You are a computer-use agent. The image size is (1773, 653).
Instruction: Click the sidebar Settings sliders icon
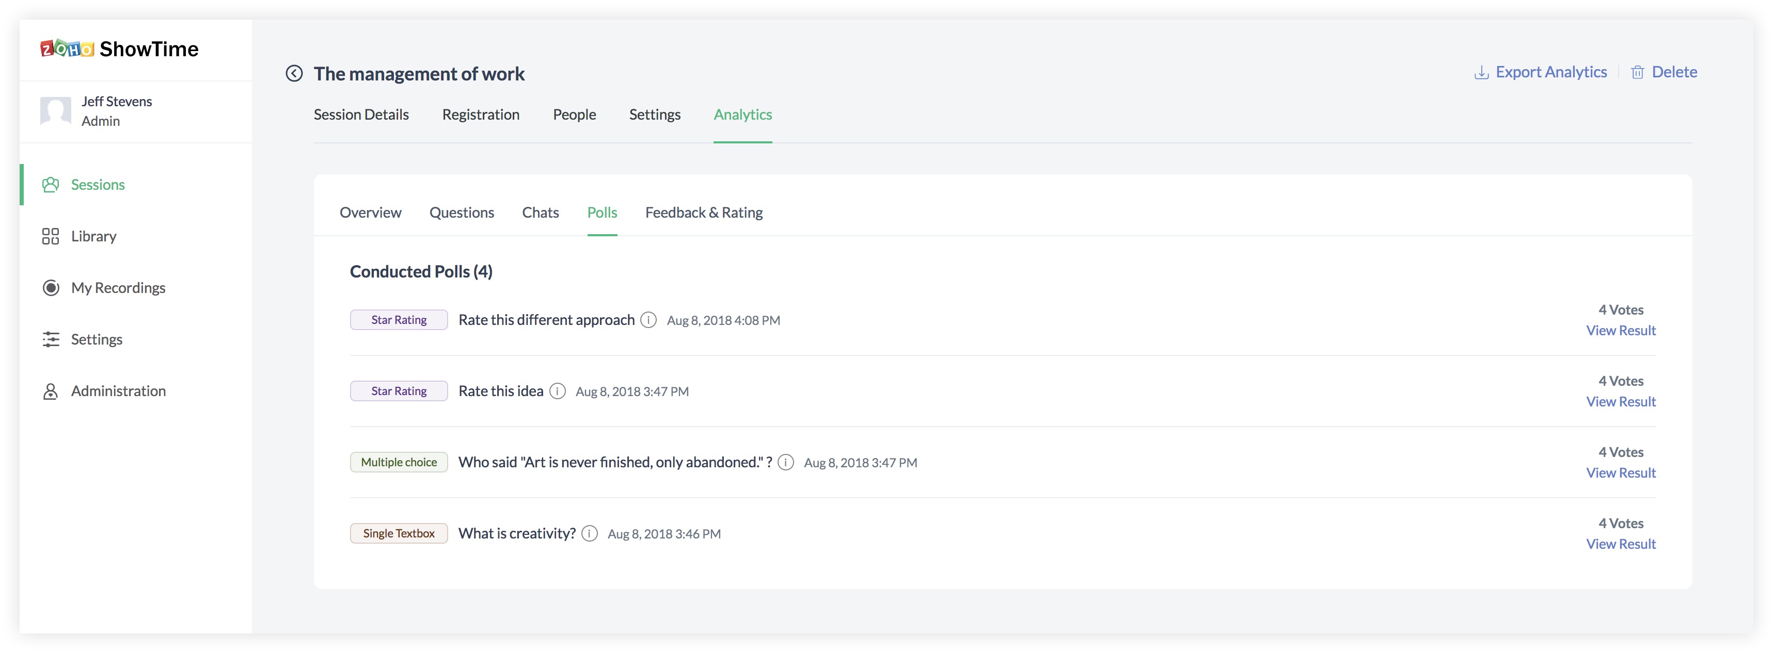click(50, 339)
